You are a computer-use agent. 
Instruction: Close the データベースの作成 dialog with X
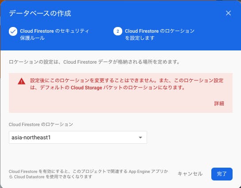(229, 13)
